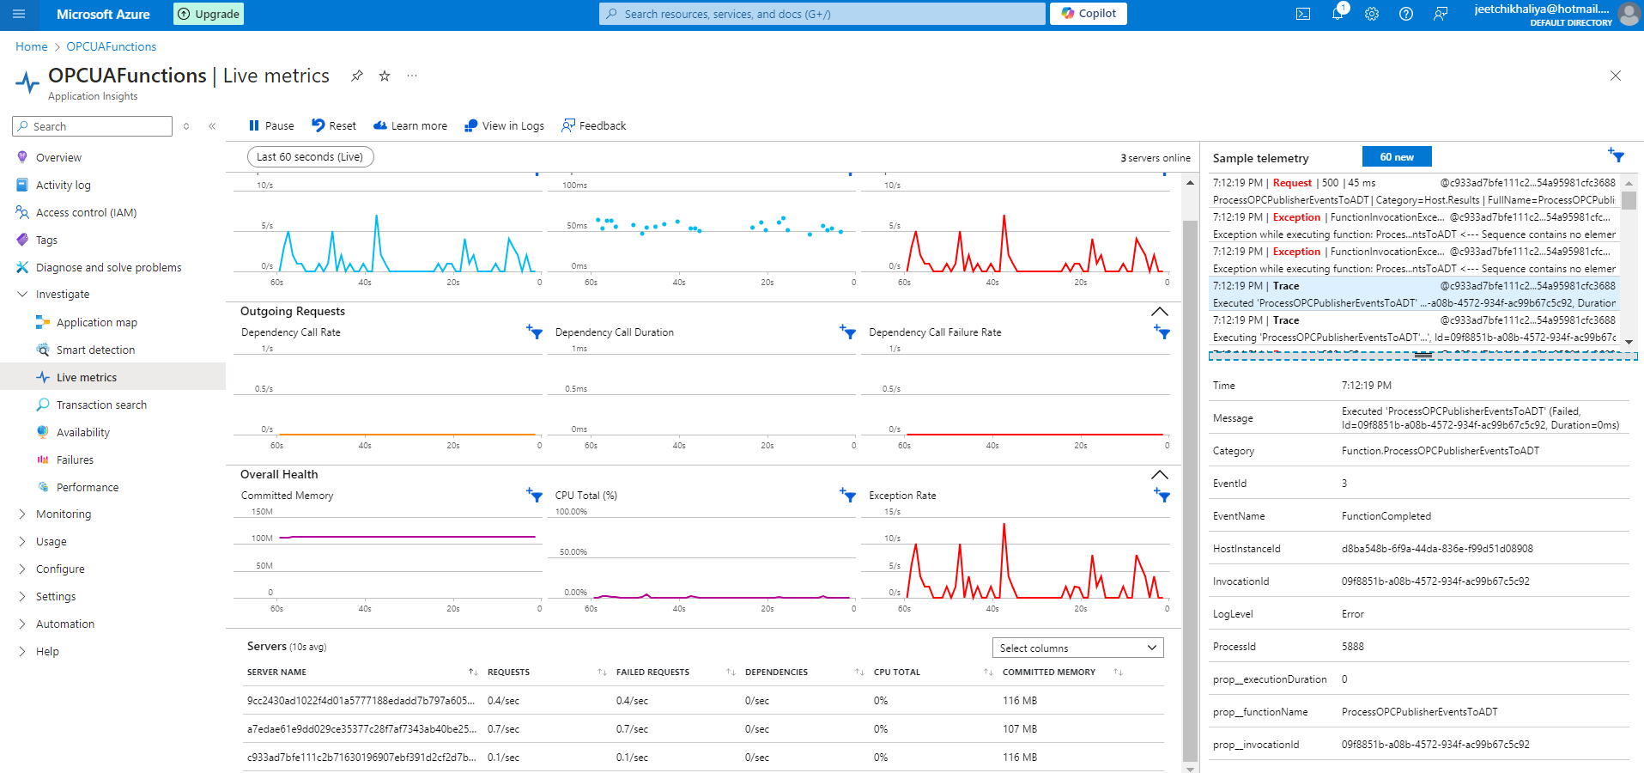Open the Select columns dropdown

(x=1077, y=648)
